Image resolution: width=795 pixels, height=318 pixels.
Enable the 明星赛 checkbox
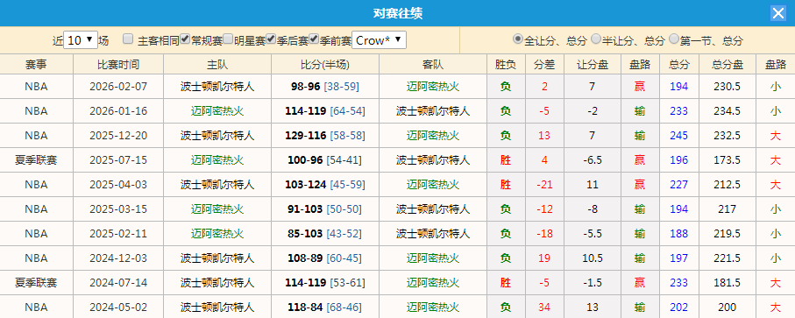[x=228, y=39]
